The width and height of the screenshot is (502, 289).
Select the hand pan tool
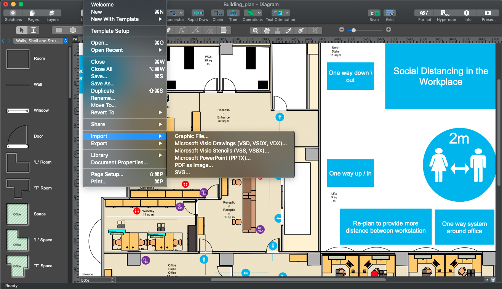[267, 31]
